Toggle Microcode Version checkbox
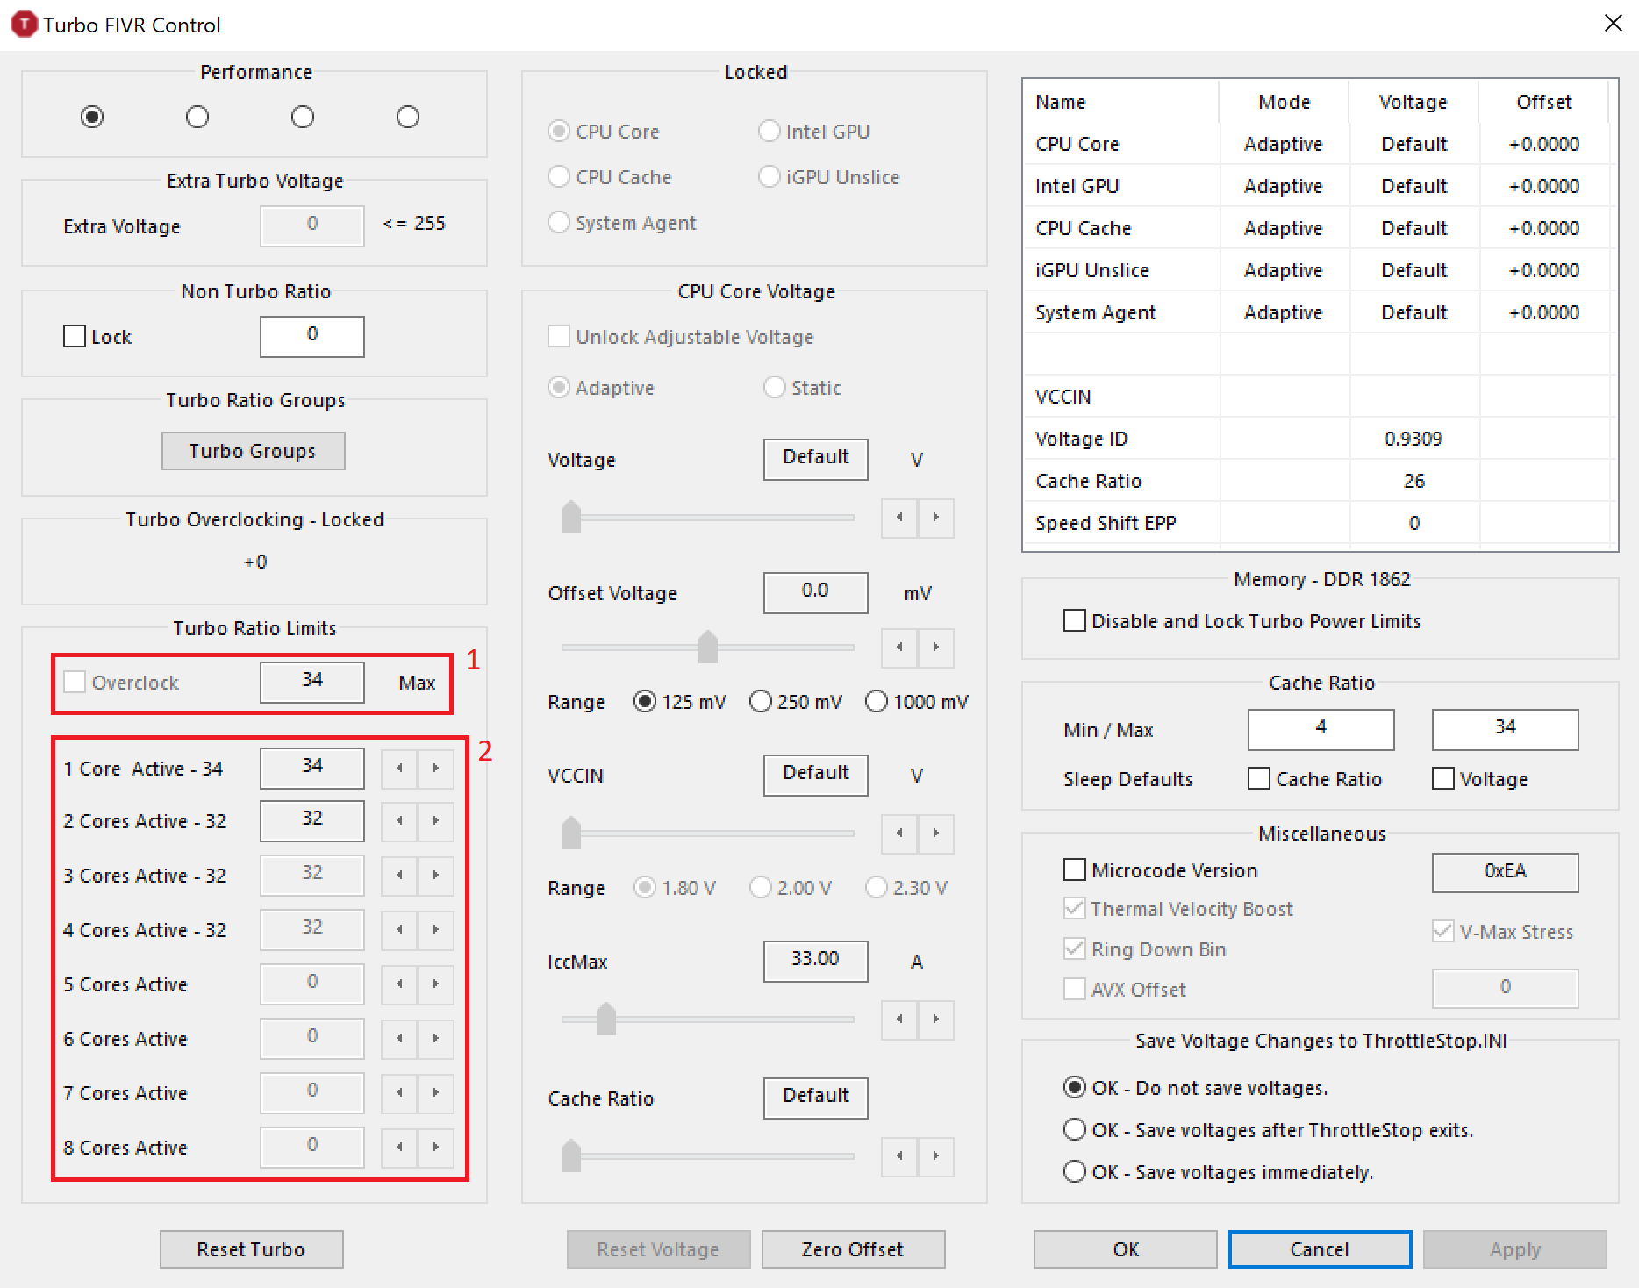 pyautogui.click(x=1075, y=870)
